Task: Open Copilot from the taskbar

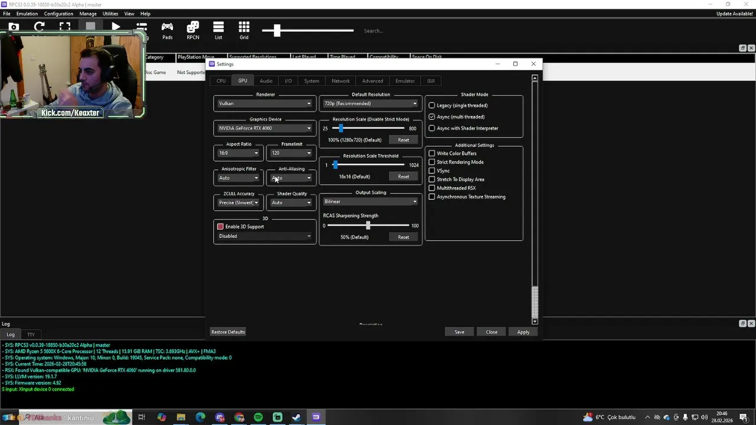Action: pos(162,417)
